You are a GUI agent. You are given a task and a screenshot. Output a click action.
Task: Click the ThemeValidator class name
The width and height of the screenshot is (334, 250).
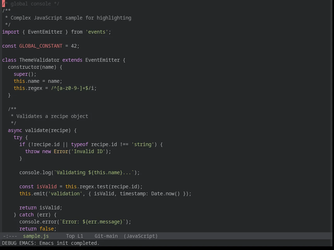point(39,60)
